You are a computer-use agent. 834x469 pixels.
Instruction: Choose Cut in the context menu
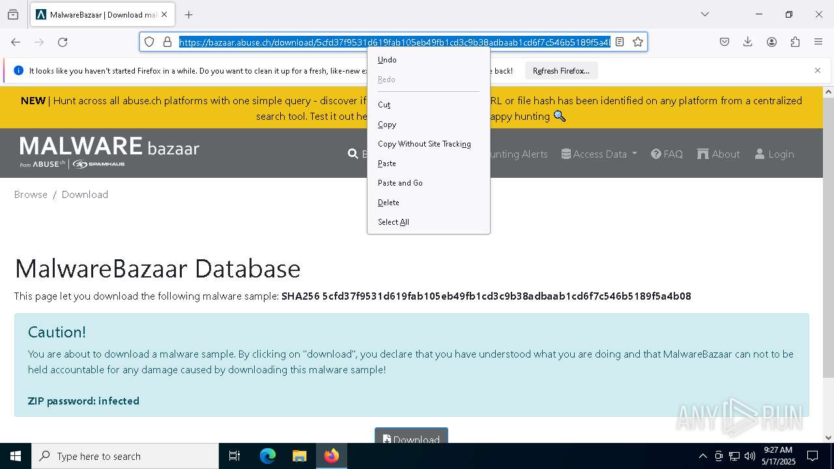click(429, 105)
